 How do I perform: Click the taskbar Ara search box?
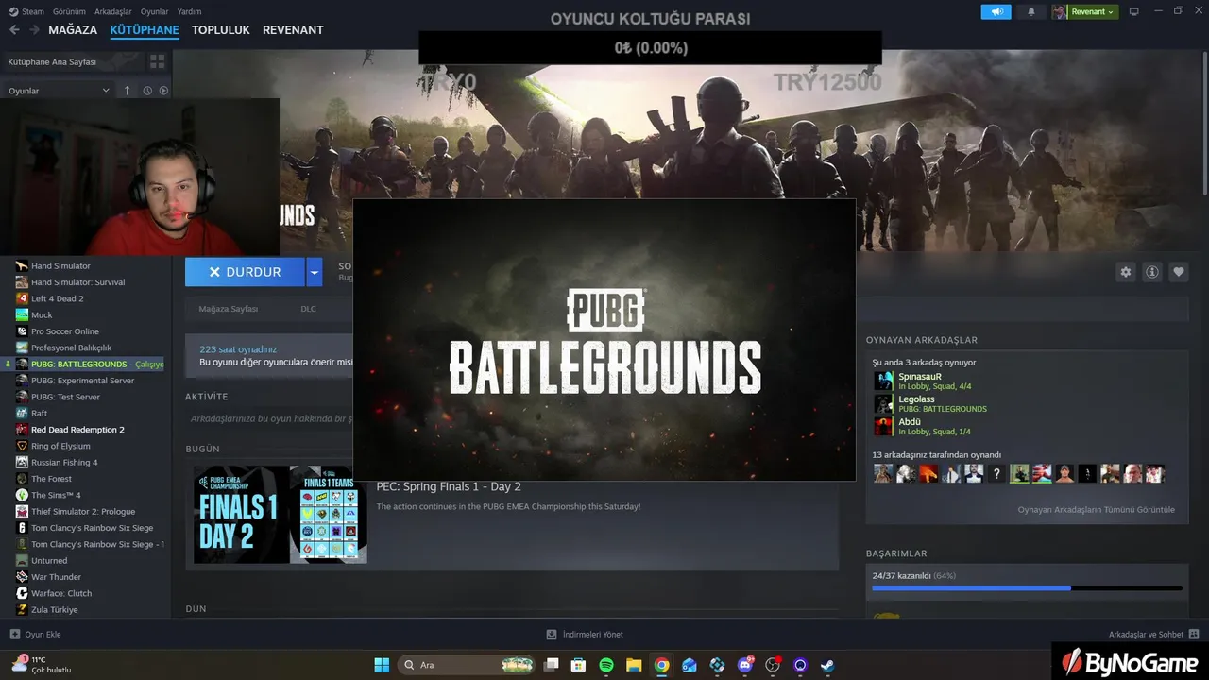point(468,665)
